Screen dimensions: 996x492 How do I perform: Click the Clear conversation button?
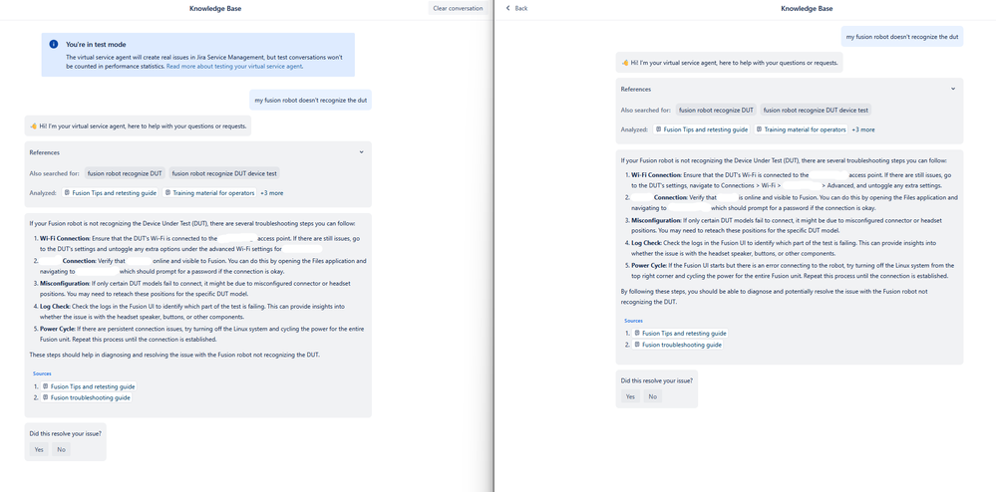tap(458, 8)
